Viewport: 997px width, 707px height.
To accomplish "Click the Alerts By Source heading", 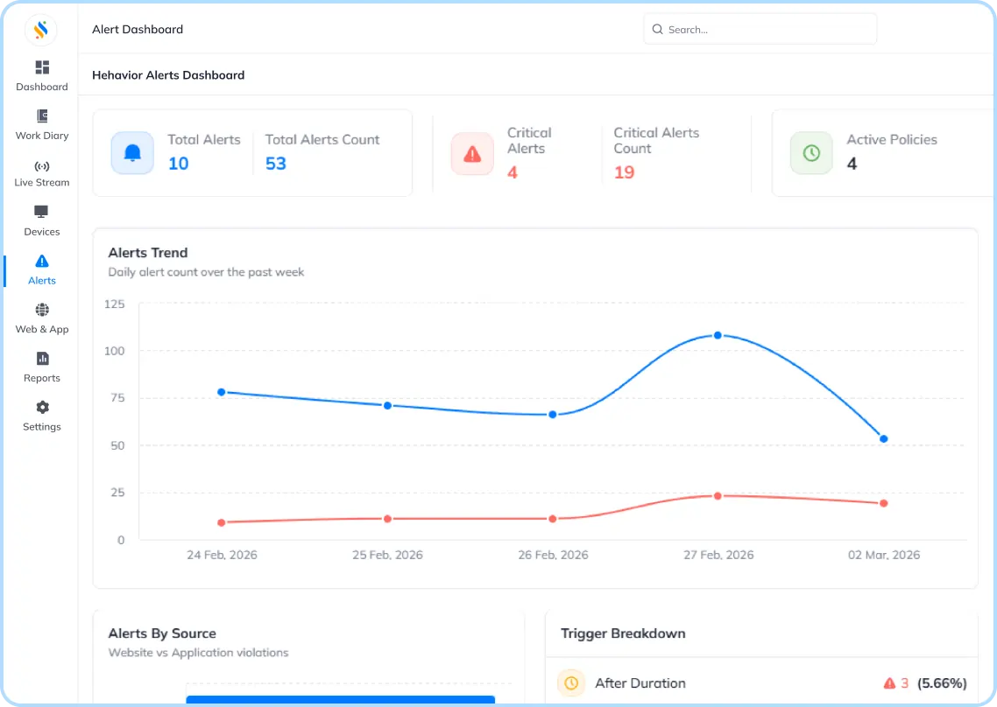I will (x=162, y=633).
